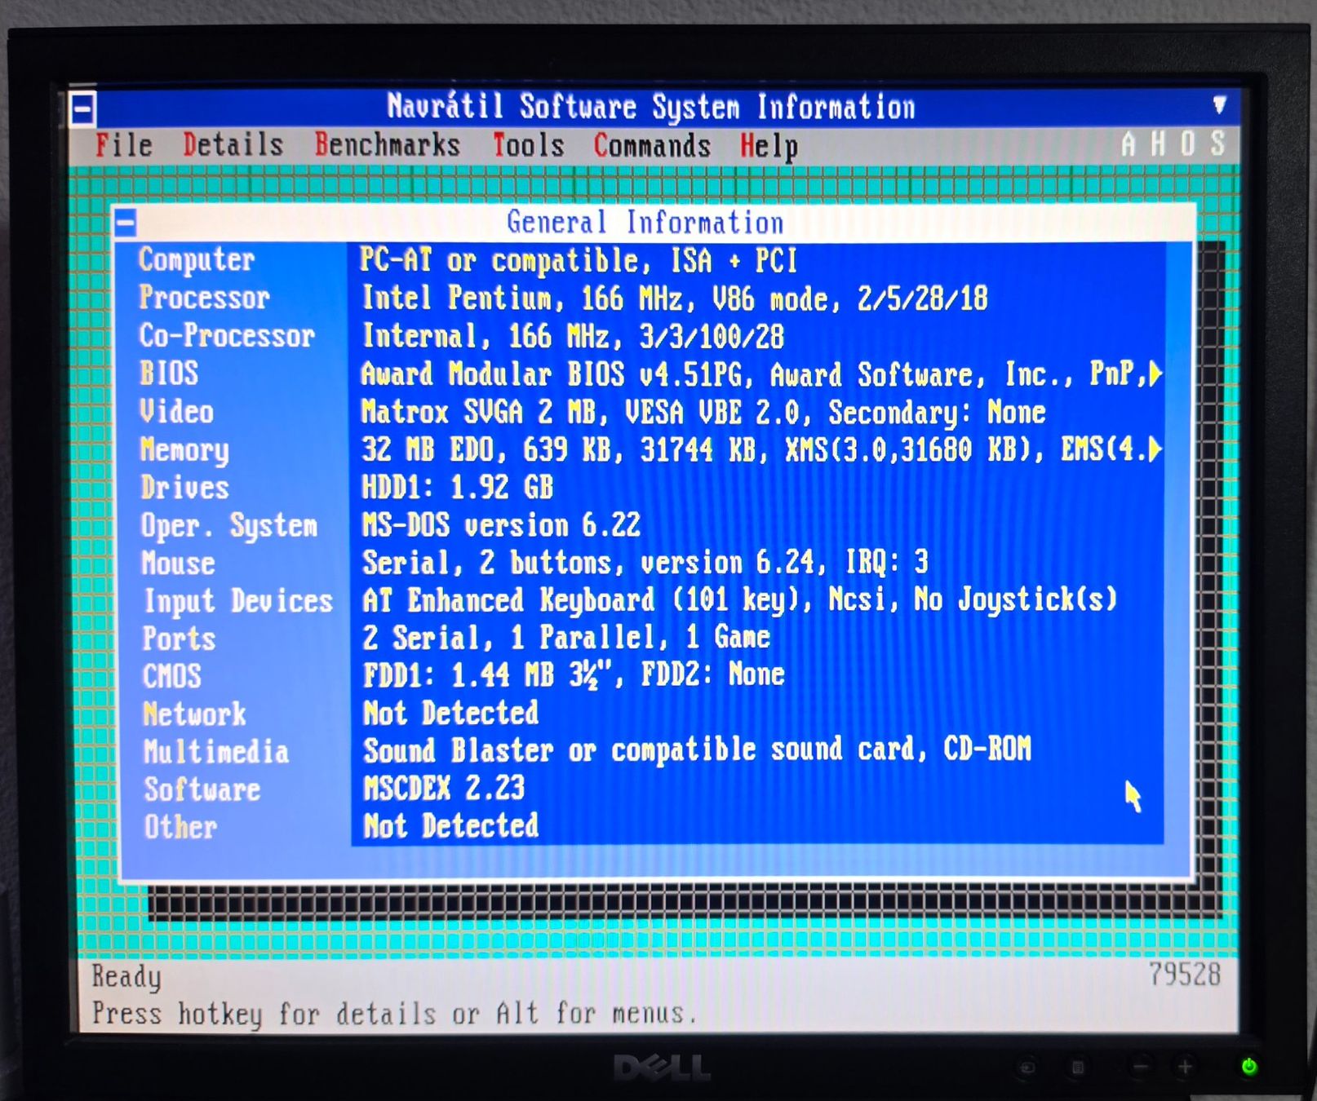Click the 'Ready' status text
Viewport: 1317px width, 1101px height.
point(126,976)
